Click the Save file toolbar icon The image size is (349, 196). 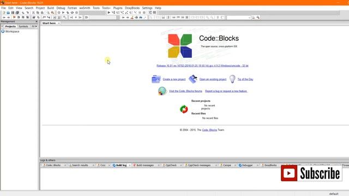[13, 13]
